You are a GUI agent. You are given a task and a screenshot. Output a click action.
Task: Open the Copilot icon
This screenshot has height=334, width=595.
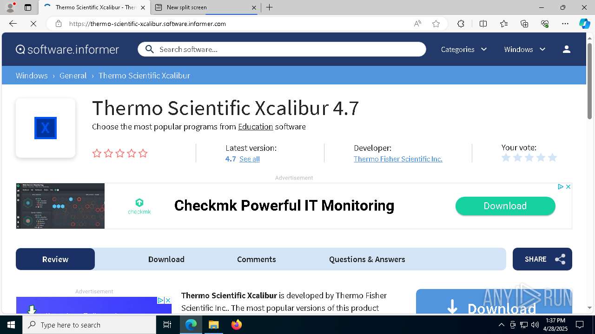pos(584,24)
